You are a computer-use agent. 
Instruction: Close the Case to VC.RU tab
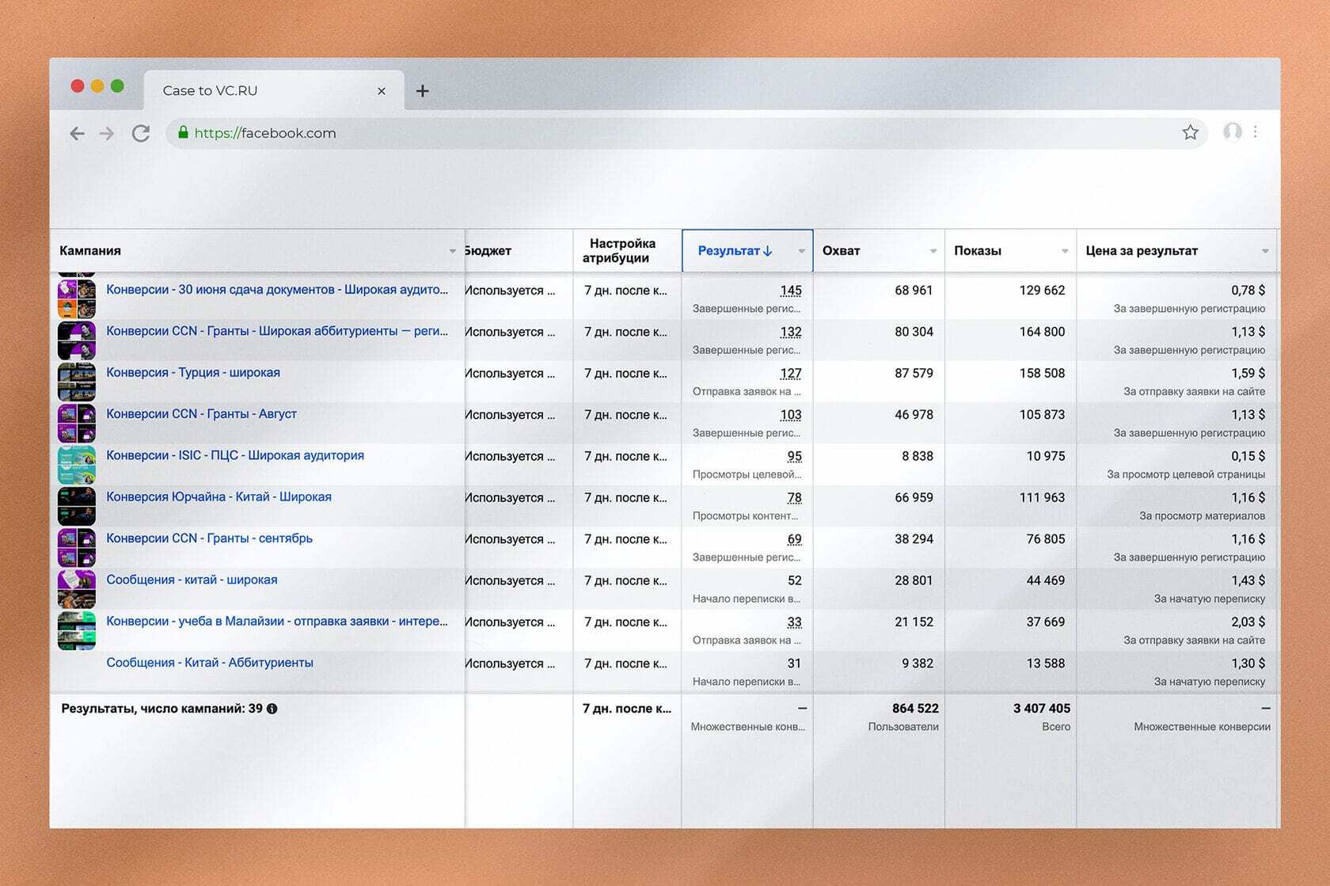pos(382,91)
